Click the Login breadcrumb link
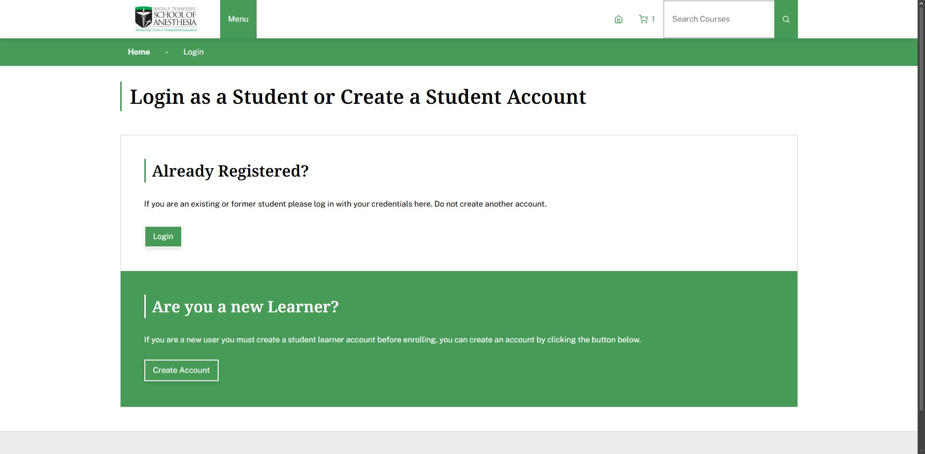925x454 pixels. pos(194,52)
